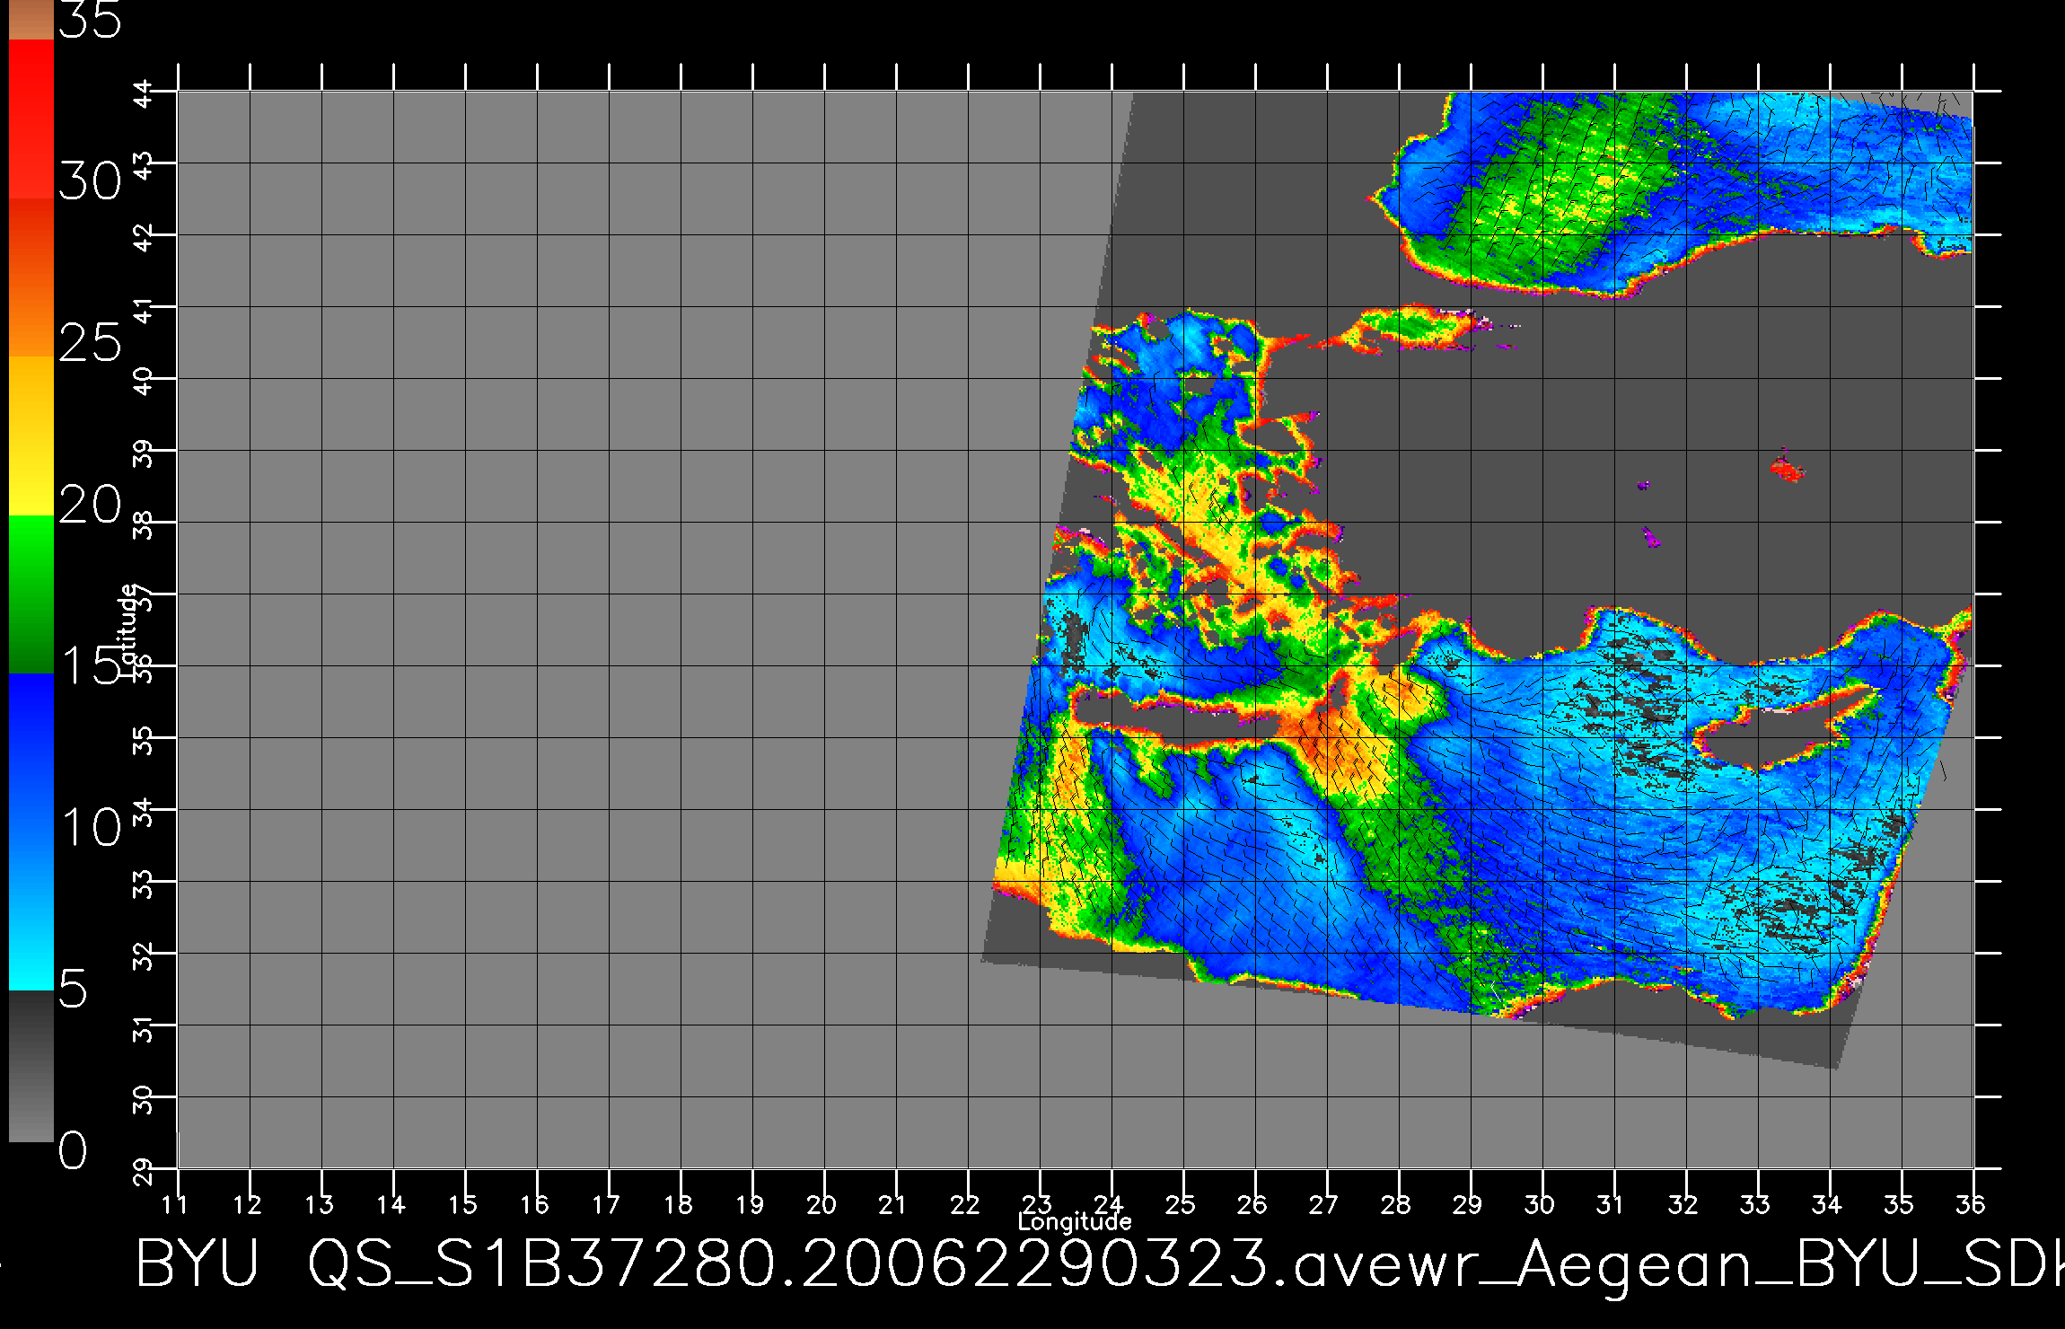Click the orange band of the color scale
The width and height of the screenshot is (2065, 1329).
(x=31, y=277)
